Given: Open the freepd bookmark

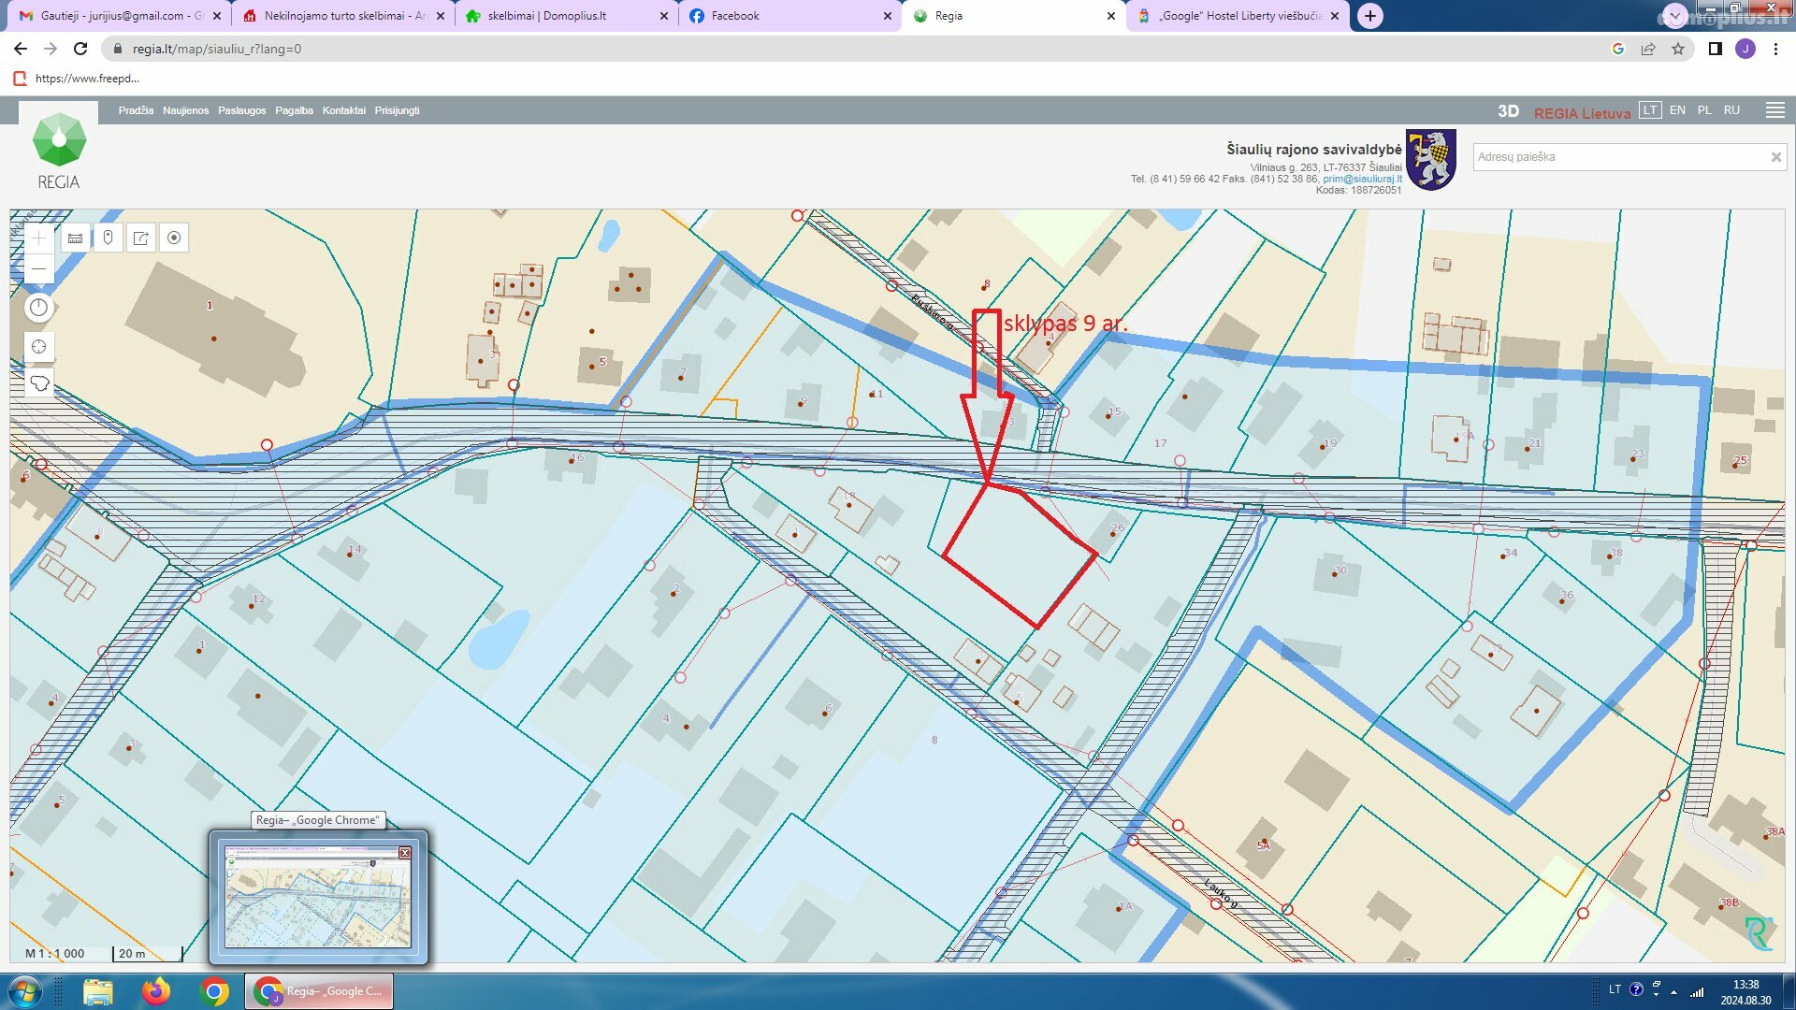Looking at the screenshot, I should point(77,79).
